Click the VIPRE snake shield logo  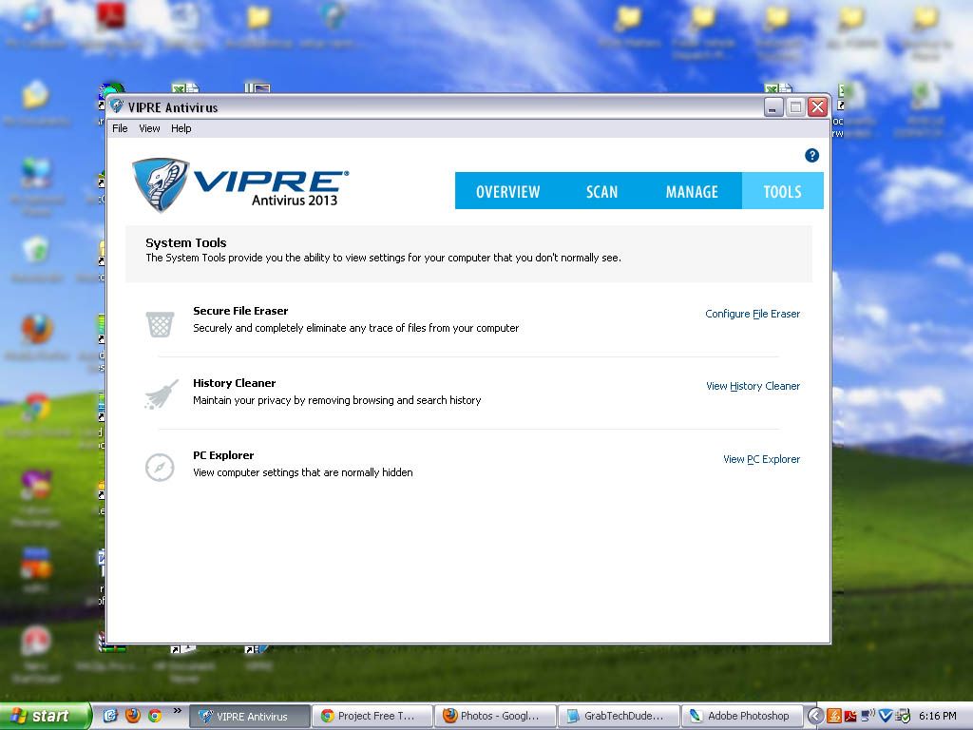click(x=161, y=185)
